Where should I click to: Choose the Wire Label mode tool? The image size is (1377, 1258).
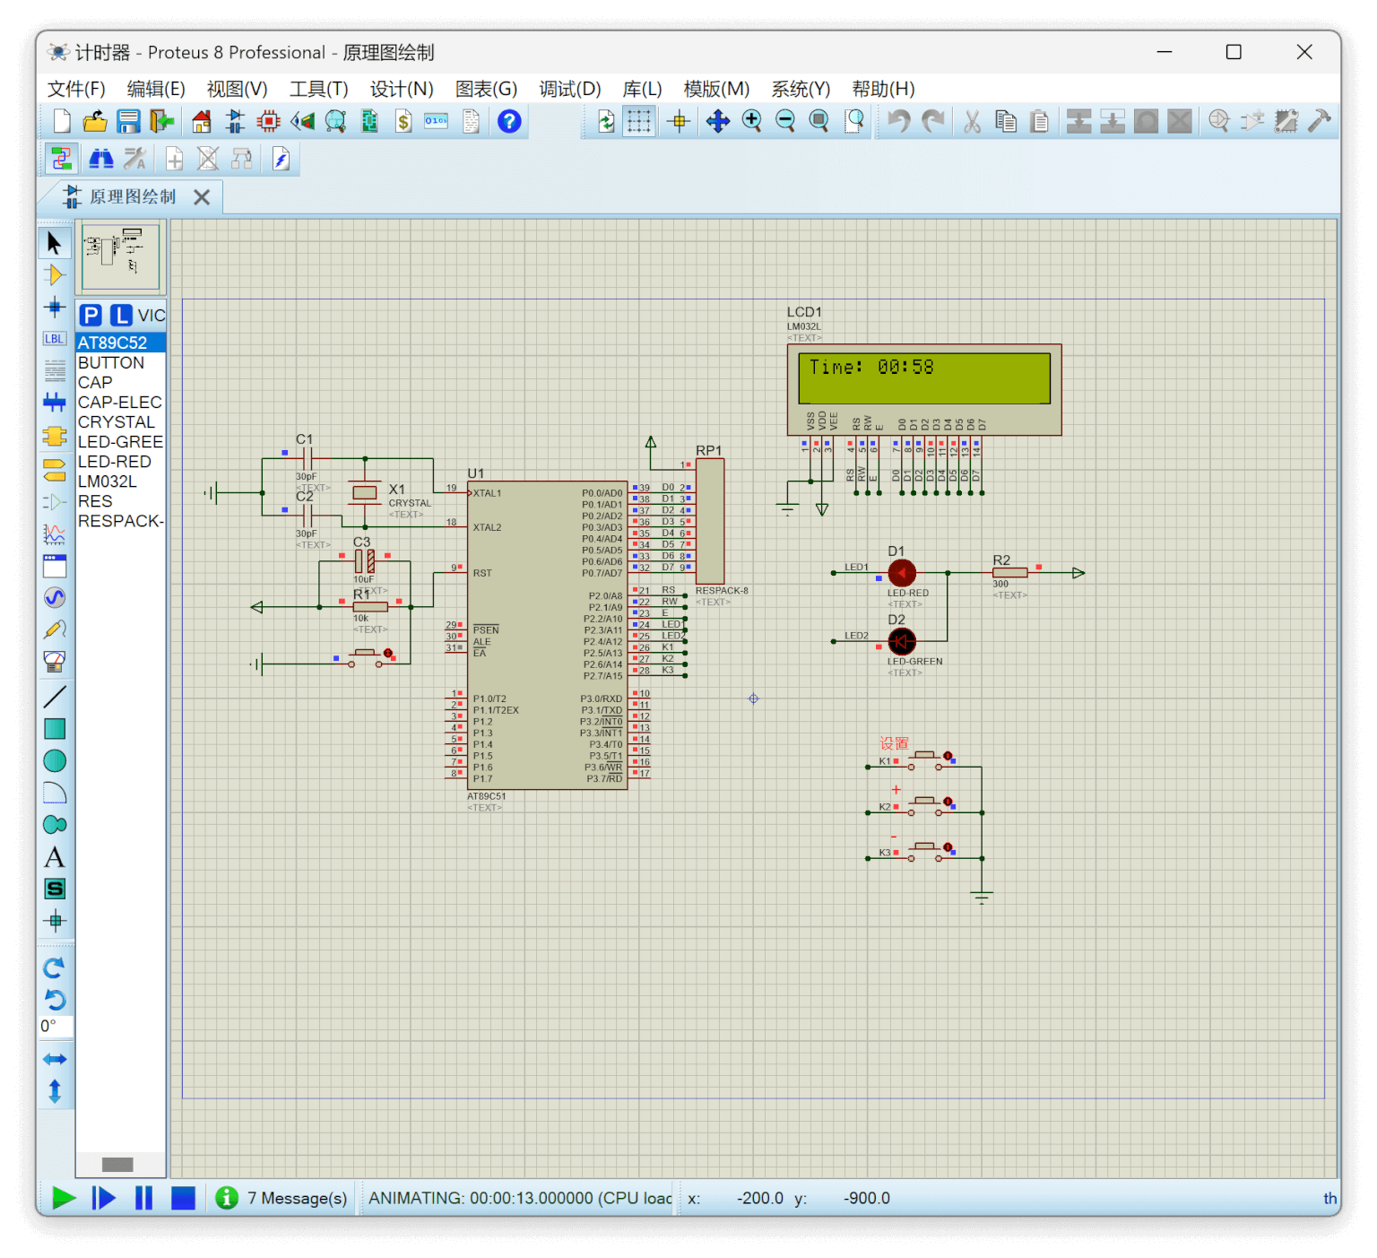(55, 339)
